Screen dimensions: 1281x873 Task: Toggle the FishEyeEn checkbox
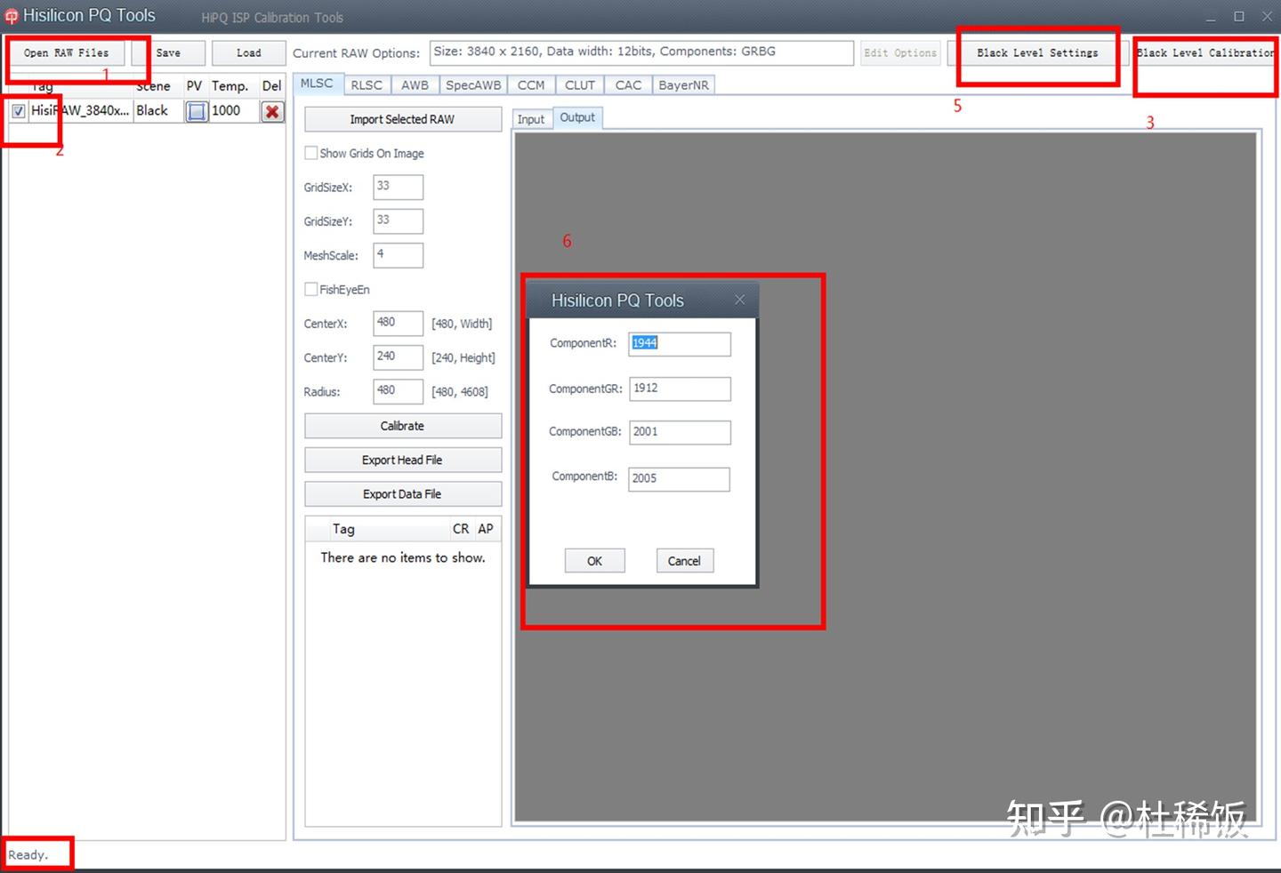[311, 289]
